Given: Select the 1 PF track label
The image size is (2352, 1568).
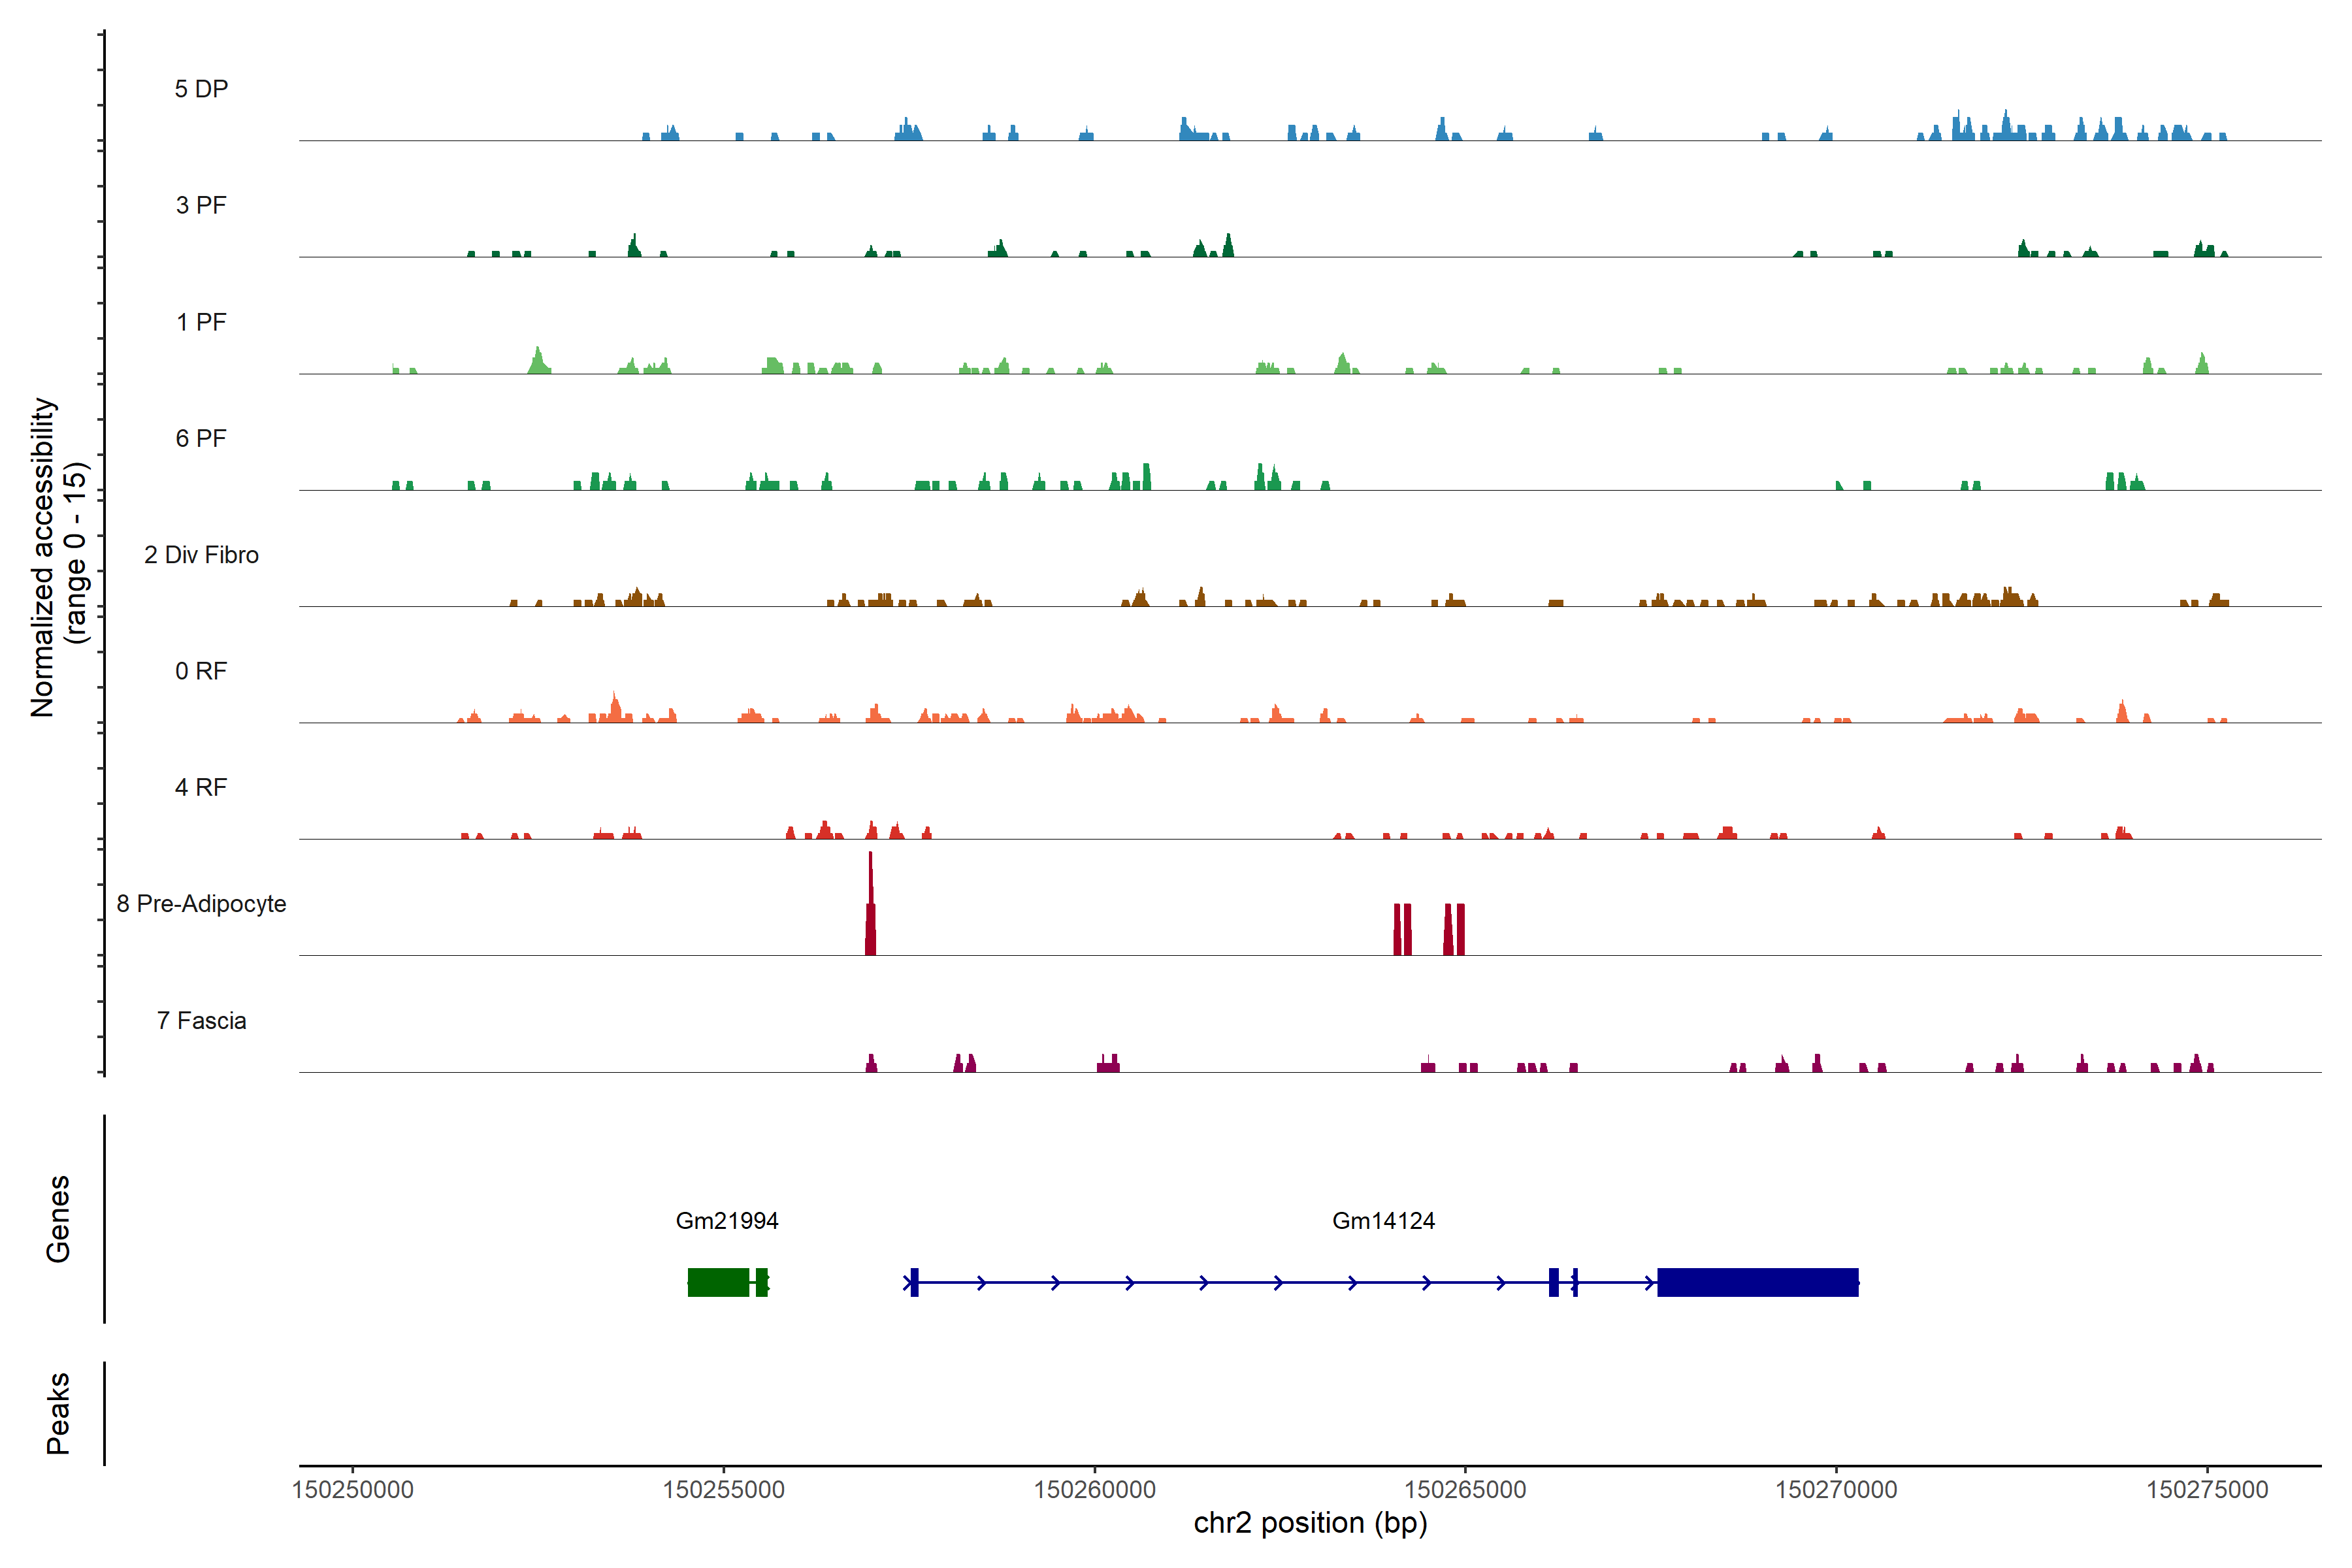Looking at the screenshot, I should click(201, 322).
